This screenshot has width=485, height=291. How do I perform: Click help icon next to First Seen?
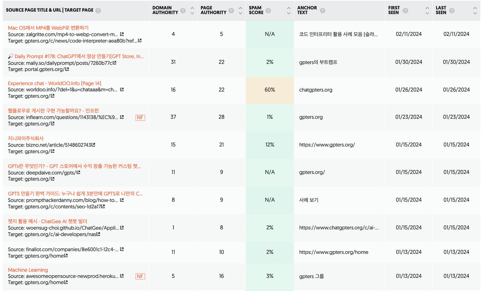pyautogui.click(x=405, y=11)
